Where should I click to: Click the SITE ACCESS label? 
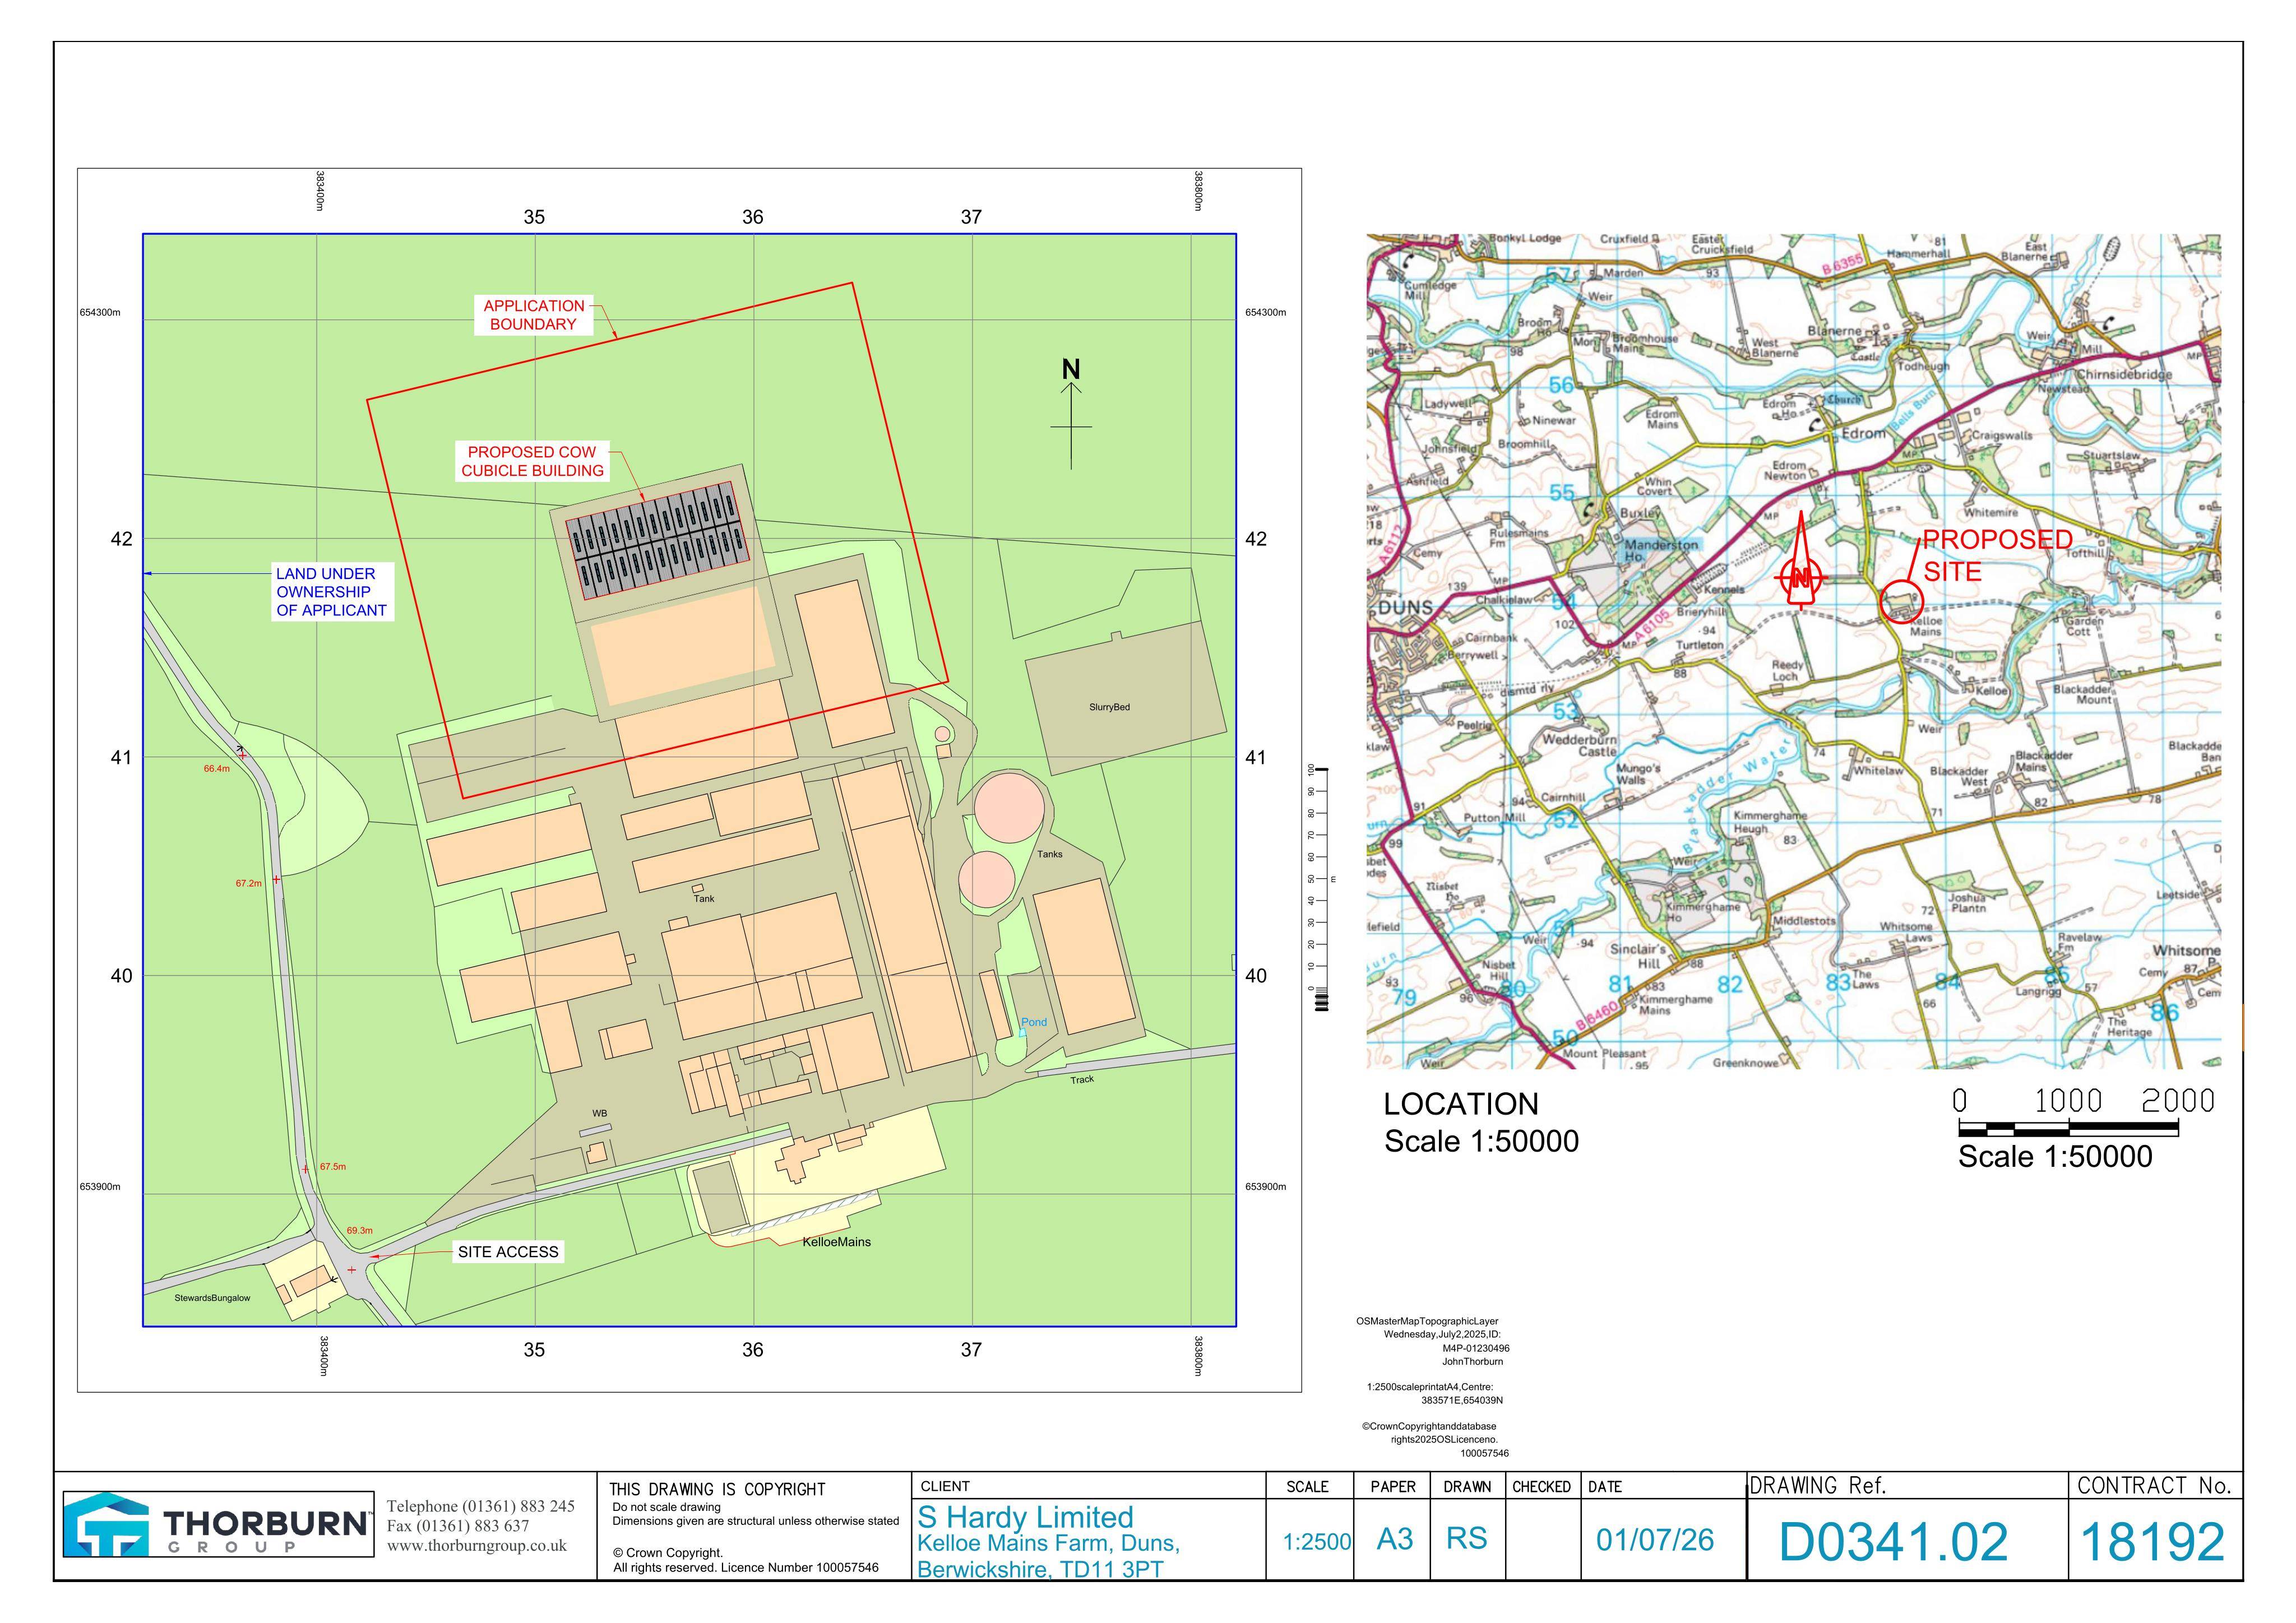tap(508, 1252)
